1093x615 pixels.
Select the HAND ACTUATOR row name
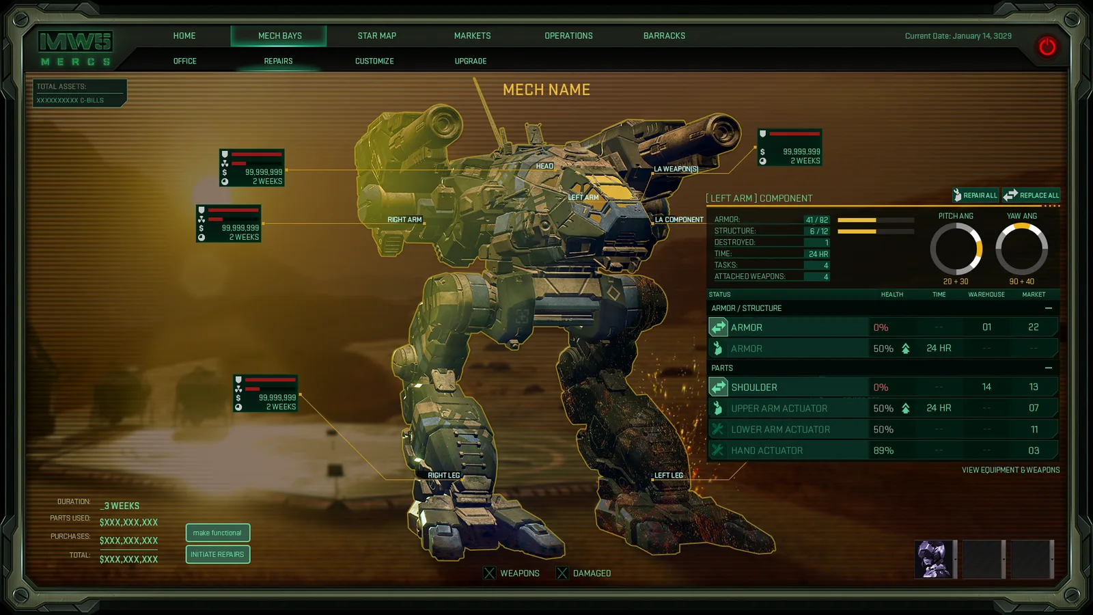point(766,451)
